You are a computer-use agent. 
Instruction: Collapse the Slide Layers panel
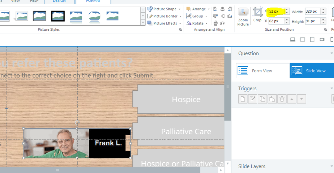[x=332, y=166]
